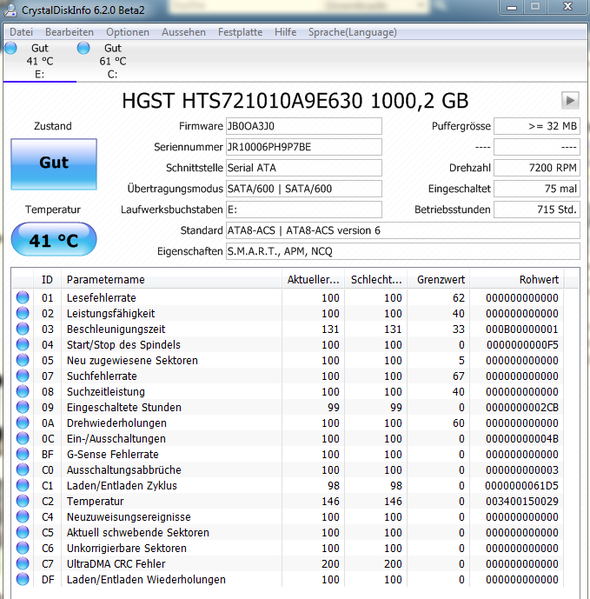This screenshot has height=599, width=590.
Task: Sort by the ID column header
Action: pos(47,280)
